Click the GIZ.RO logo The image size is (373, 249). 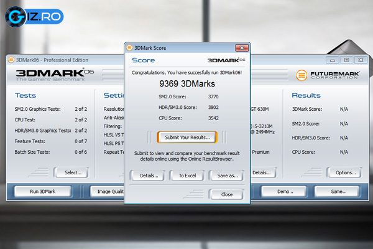click(x=34, y=16)
